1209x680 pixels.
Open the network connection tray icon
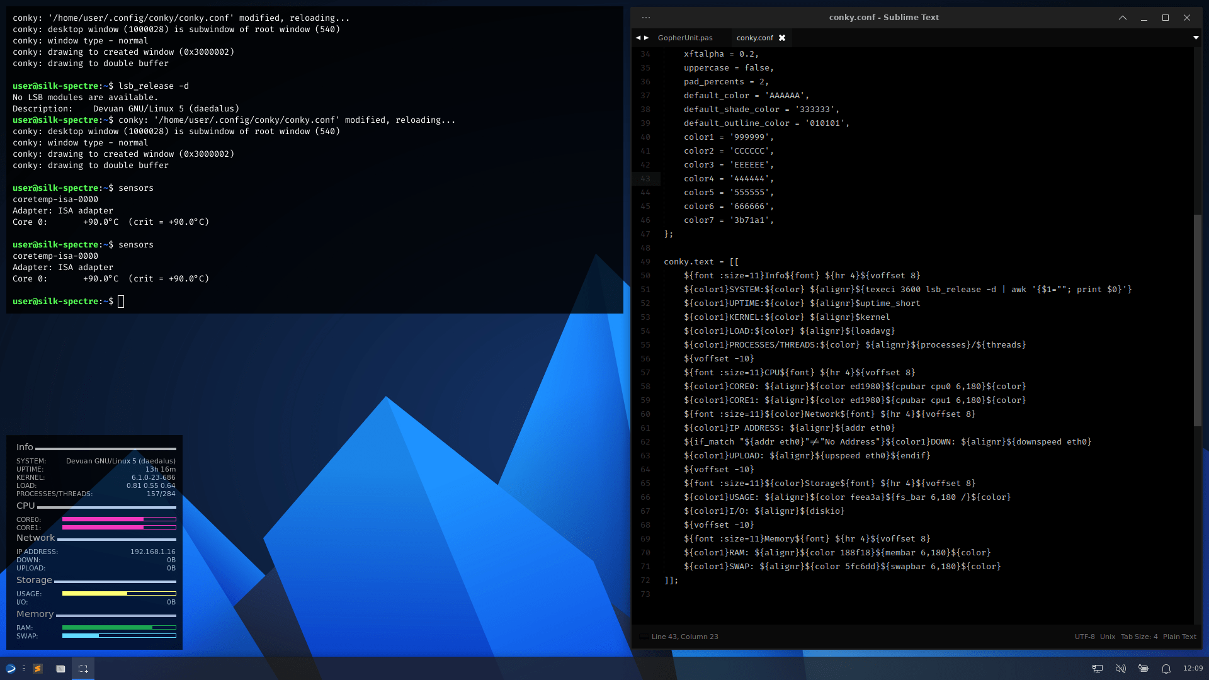coord(1098,669)
